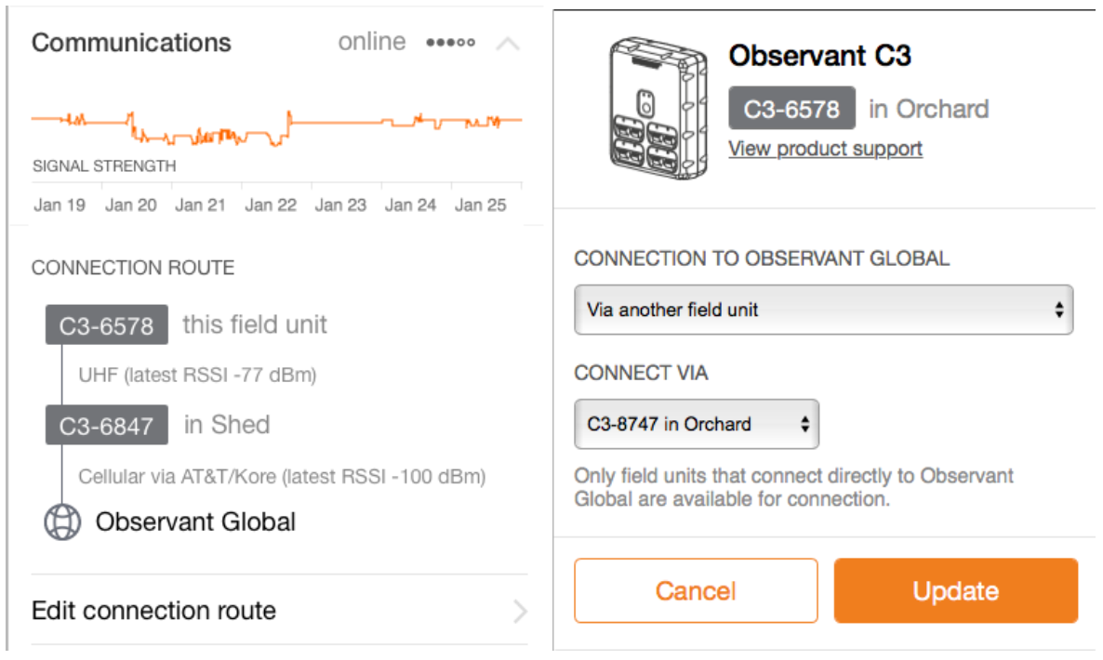This screenshot has width=1103, height=660.
Task: Click the orange Update button
Action: click(x=955, y=591)
